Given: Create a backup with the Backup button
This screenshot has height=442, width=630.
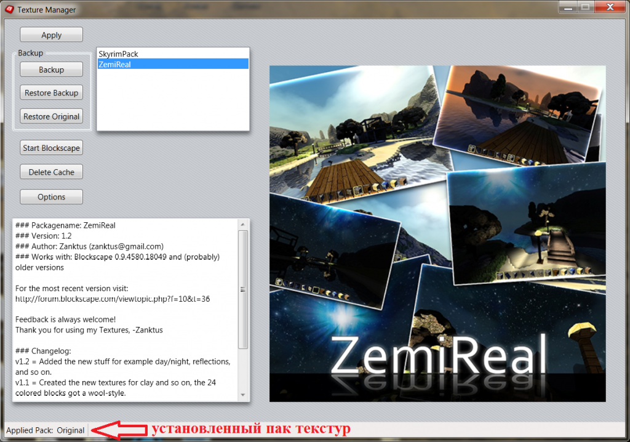Looking at the screenshot, I should (x=52, y=70).
